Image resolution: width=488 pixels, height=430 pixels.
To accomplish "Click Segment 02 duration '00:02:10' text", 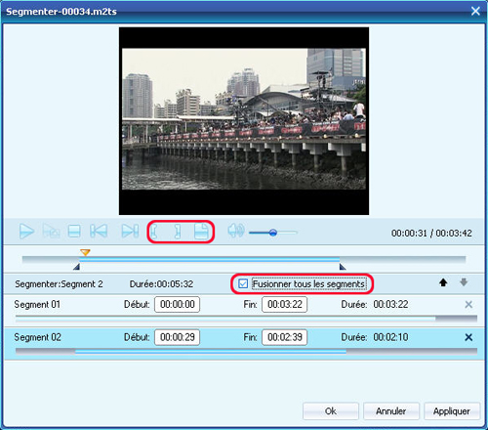I will (x=390, y=337).
